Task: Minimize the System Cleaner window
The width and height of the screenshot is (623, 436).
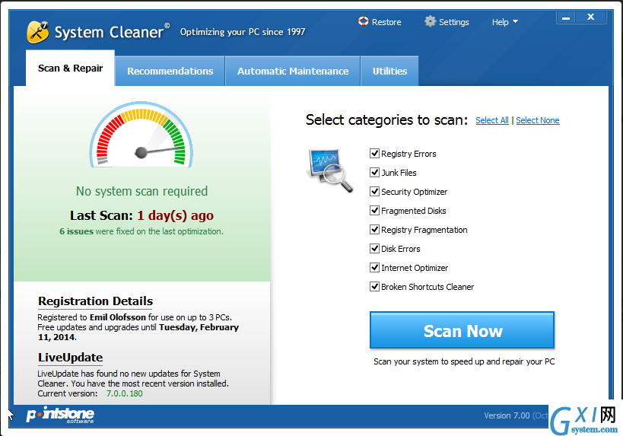Action: tap(566, 18)
